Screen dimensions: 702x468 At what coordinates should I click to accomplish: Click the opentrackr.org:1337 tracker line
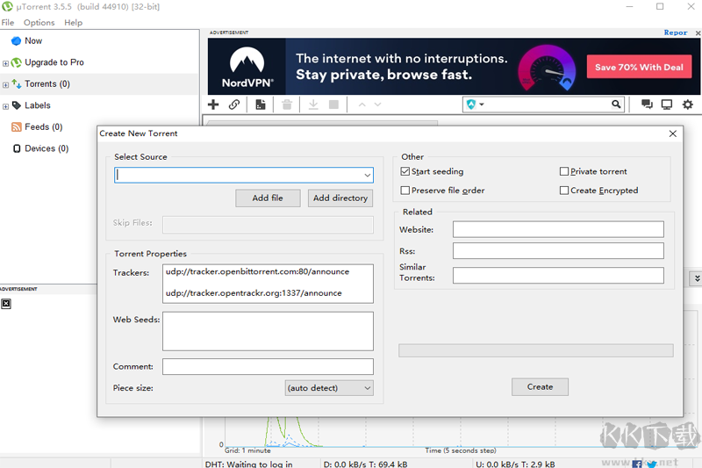[254, 293]
